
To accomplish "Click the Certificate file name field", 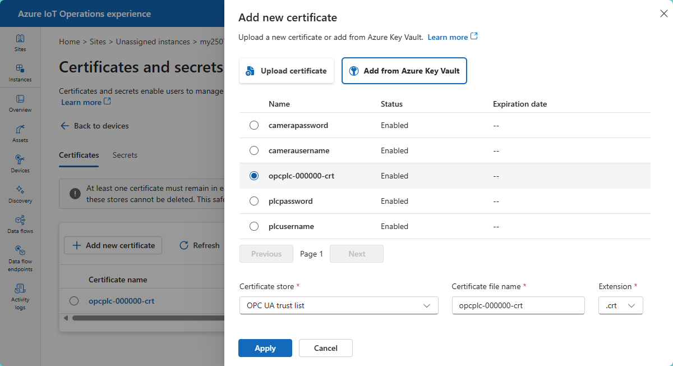I will (x=518, y=306).
